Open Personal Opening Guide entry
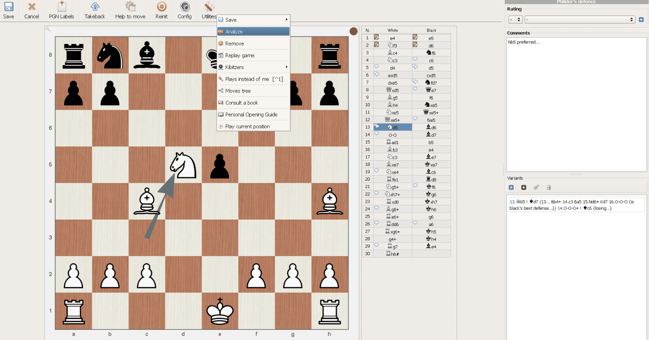Image resolution: width=649 pixels, height=340 pixels. [253, 114]
